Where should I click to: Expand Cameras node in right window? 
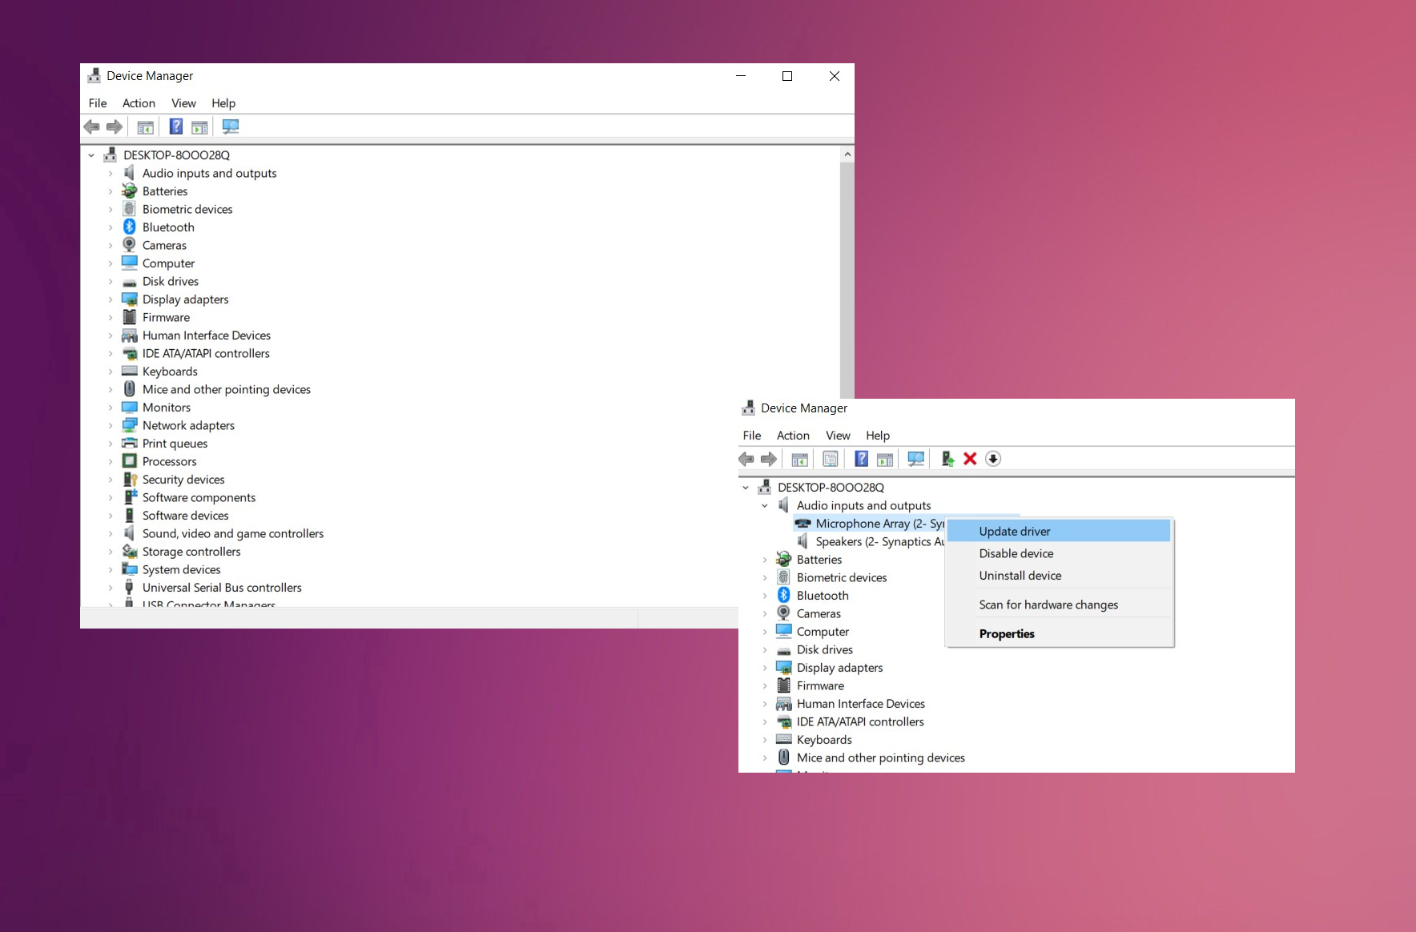pyautogui.click(x=765, y=613)
